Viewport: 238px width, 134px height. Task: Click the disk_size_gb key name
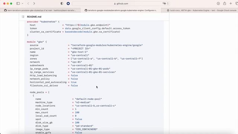coord(44,122)
